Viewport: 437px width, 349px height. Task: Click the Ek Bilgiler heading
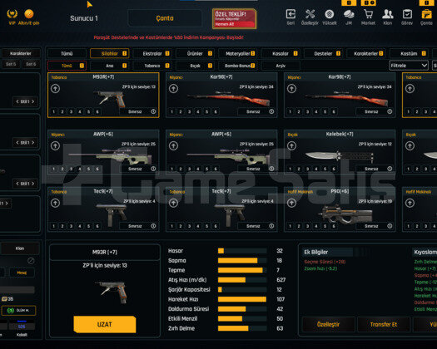[x=316, y=252]
